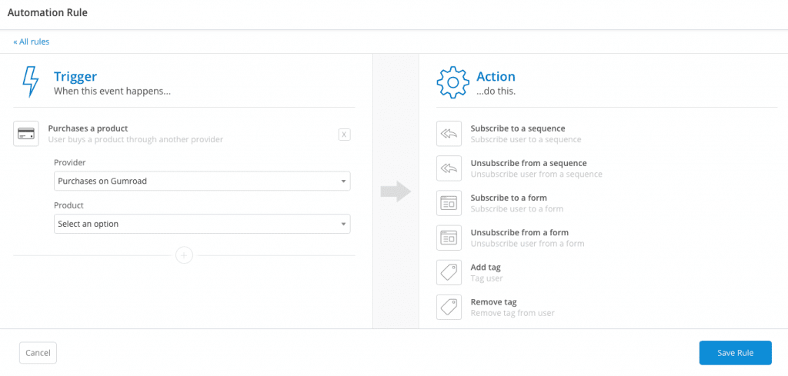Open the Provider dropdown
The width and height of the screenshot is (788, 376).
point(202,181)
